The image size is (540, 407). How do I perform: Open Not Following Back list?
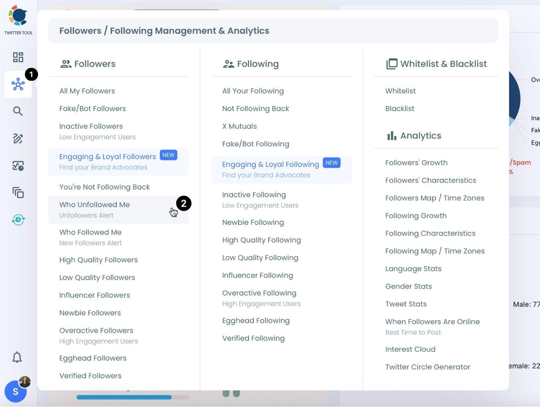tap(256, 109)
